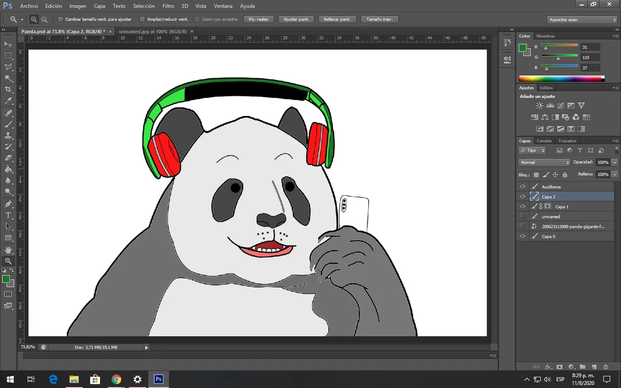Screen dimensions: 621x388
Task: Switch to the unnamed.jpg document tab
Action: tap(153, 31)
